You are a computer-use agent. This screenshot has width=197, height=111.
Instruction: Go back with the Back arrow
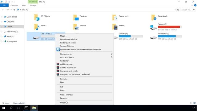(x=3, y=10)
